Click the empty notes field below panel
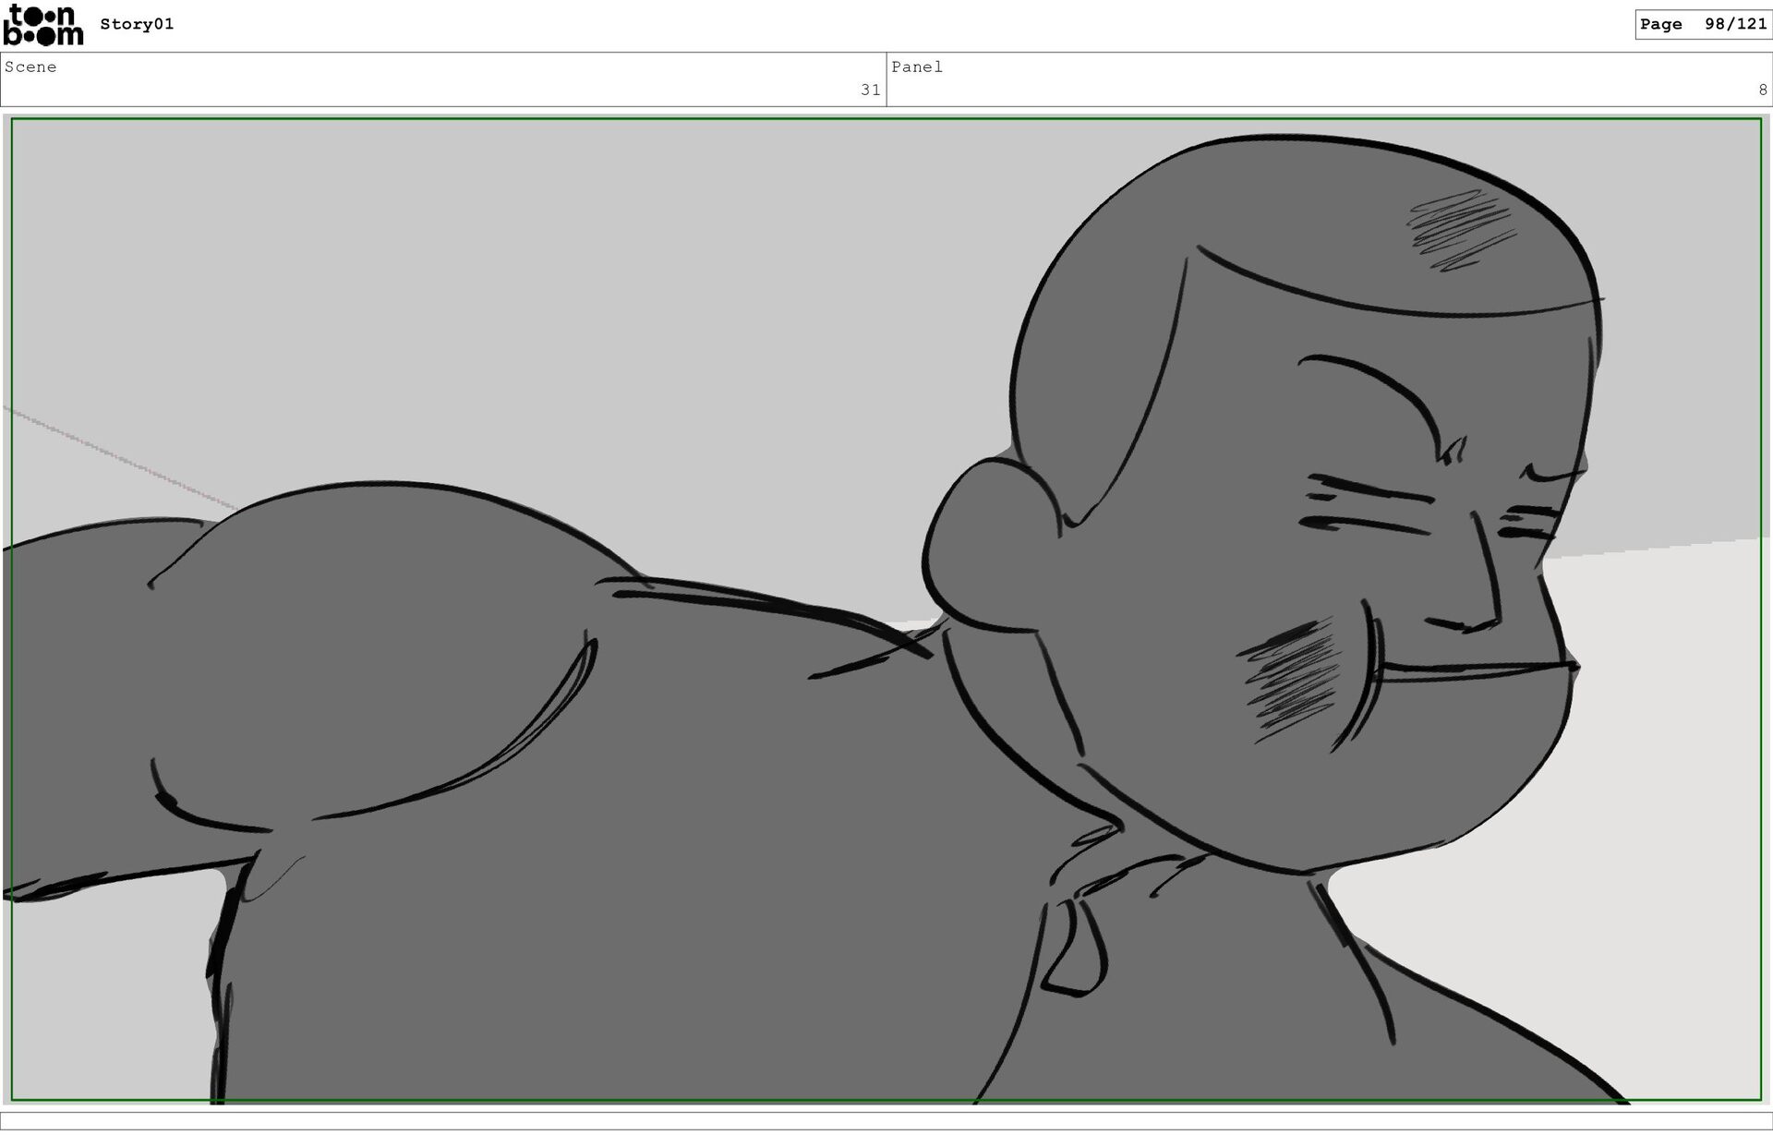Image resolution: width=1773 pixels, height=1147 pixels. (886, 1120)
